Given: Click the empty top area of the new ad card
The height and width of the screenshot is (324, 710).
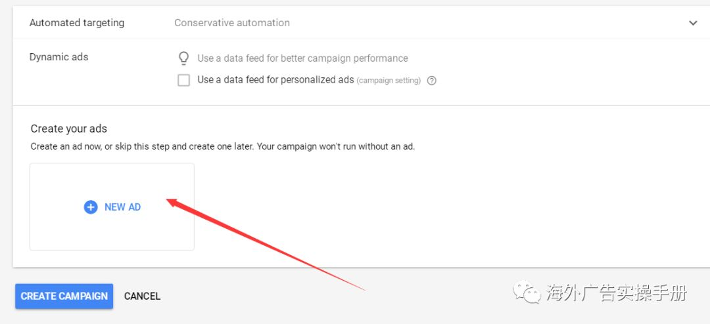Looking at the screenshot, I should coord(112,178).
